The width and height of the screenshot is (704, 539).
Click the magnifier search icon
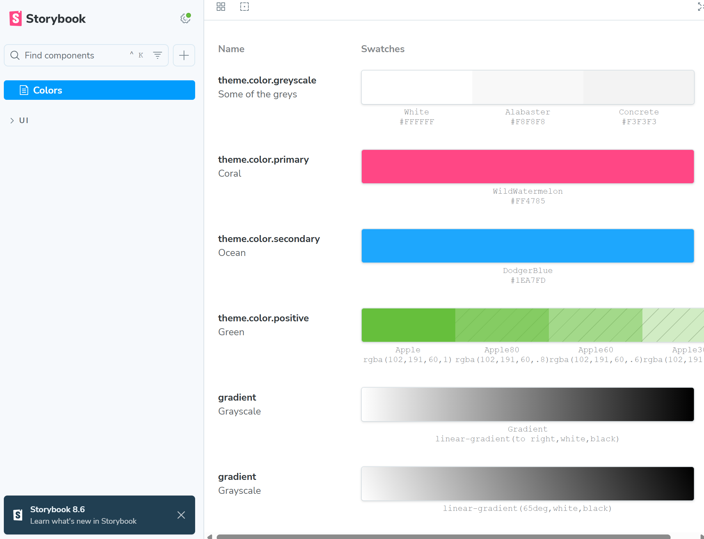(x=15, y=55)
